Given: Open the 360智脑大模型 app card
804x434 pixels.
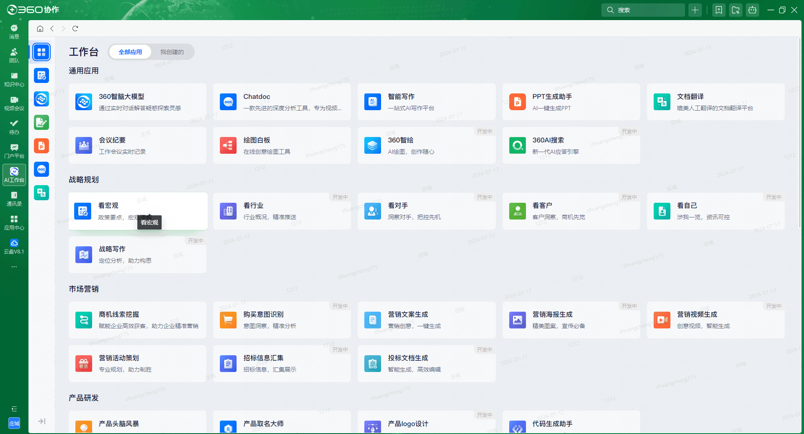Looking at the screenshot, I should pos(137,102).
